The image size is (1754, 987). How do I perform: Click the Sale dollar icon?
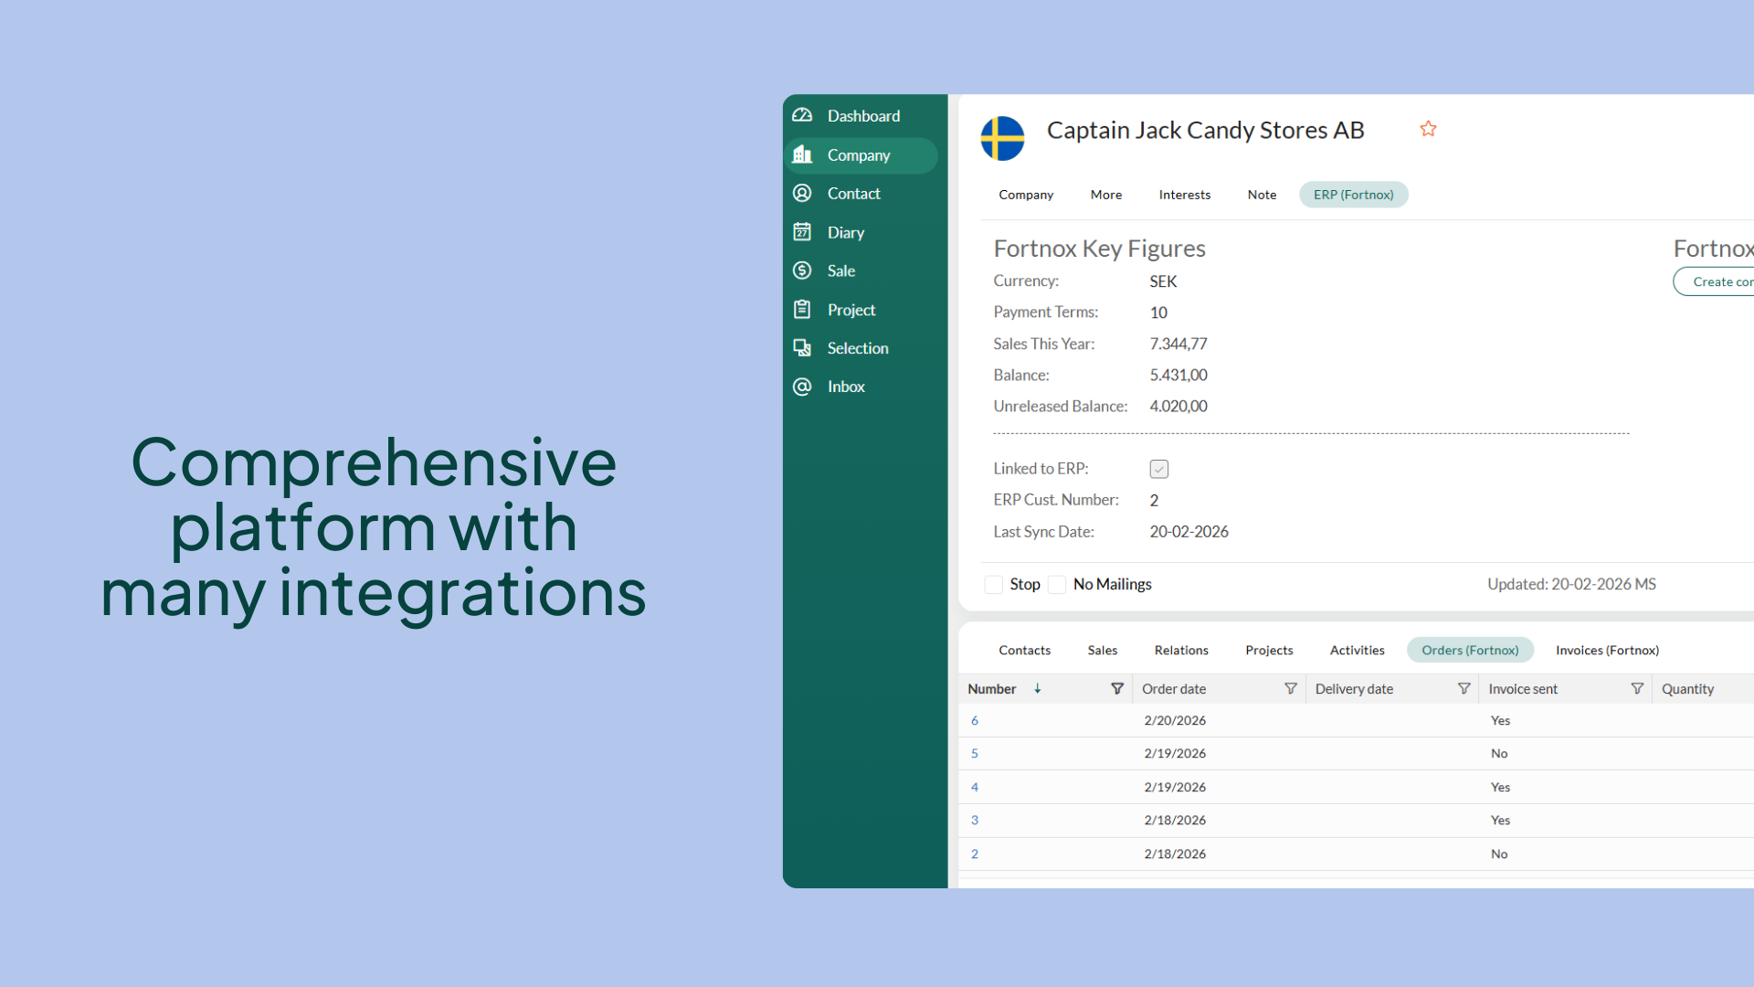click(x=802, y=271)
